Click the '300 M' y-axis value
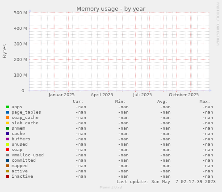 point(21,44)
